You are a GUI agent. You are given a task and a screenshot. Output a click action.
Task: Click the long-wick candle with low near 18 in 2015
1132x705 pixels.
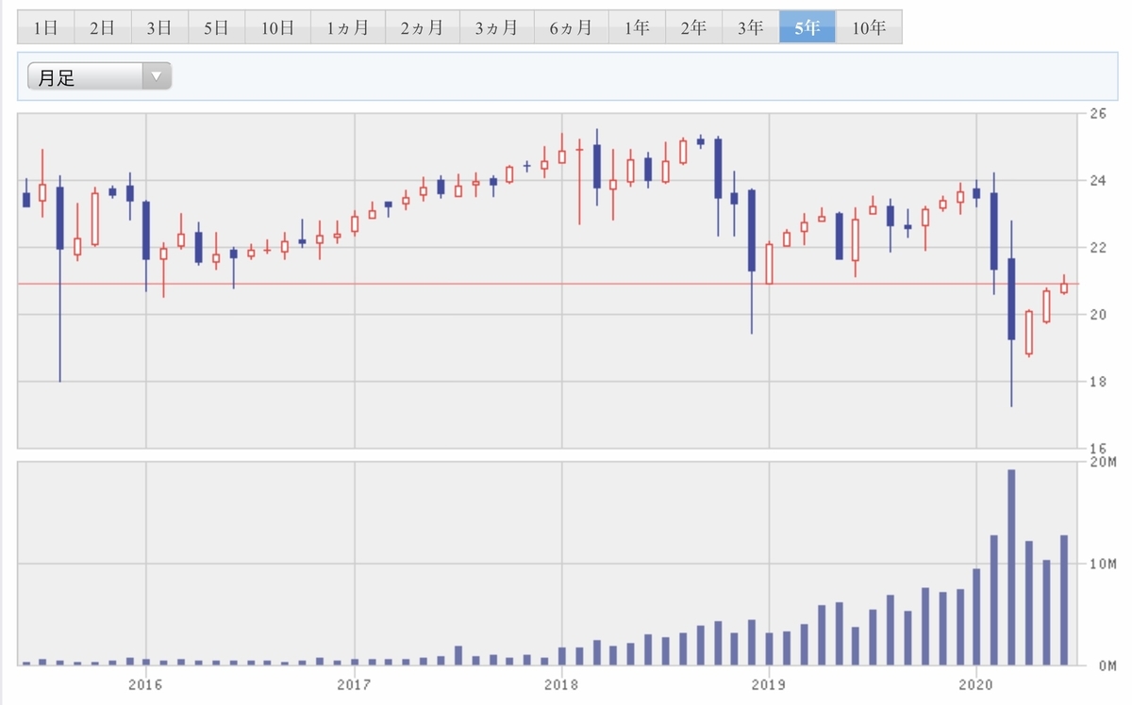59,278
